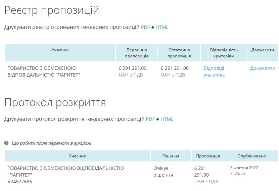Open the 'Відповіді учасника' link
This screenshot has width=279, height=191.
214,71
